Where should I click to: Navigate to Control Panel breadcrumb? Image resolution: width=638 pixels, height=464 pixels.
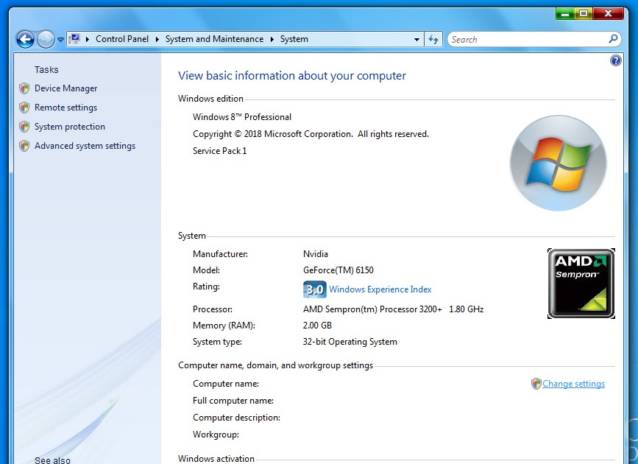[x=122, y=39]
